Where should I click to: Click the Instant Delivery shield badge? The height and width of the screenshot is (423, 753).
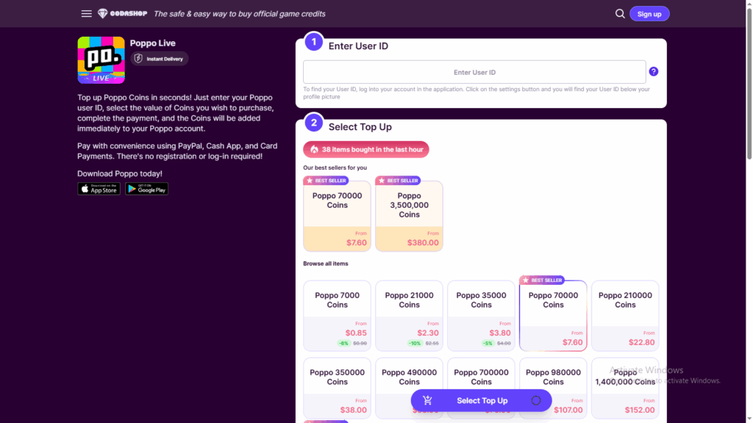click(160, 59)
